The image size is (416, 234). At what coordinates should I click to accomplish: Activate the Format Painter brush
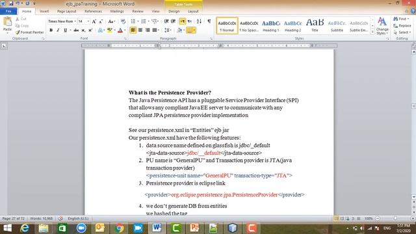click(x=29, y=32)
